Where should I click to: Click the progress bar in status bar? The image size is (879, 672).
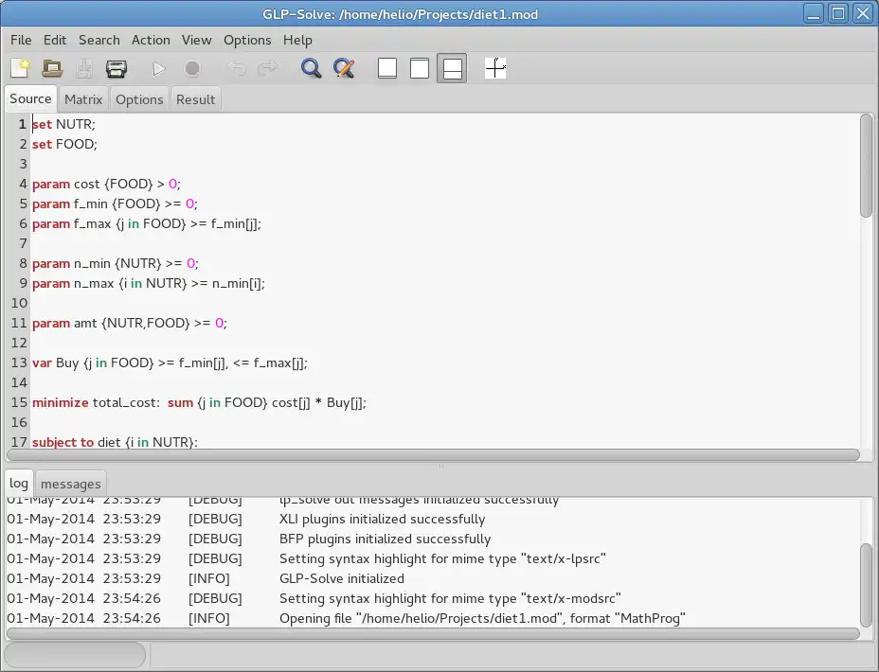[x=75, y=655]
